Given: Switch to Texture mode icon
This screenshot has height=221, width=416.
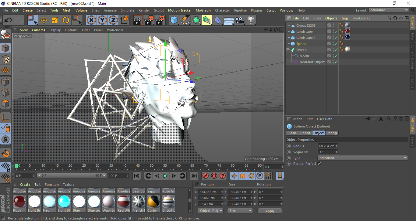Looking at the screenshot, I should [5, 59].
